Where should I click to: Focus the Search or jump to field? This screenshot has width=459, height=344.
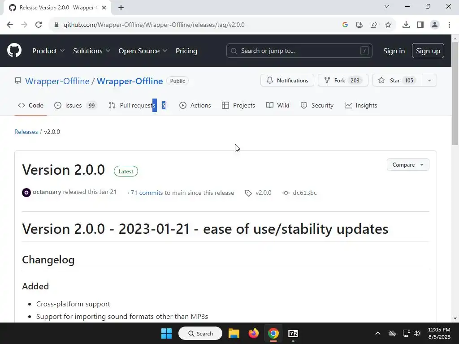click(x=299, y=51)
